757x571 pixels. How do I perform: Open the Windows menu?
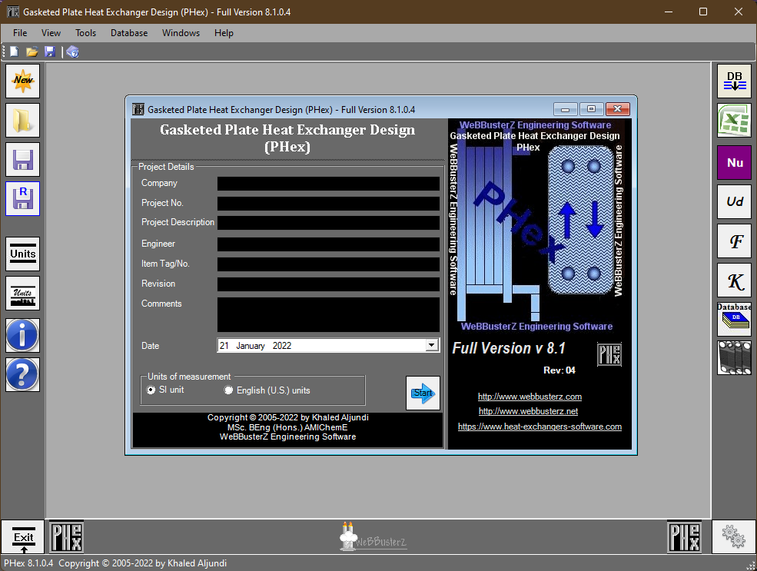pos(181,33)
